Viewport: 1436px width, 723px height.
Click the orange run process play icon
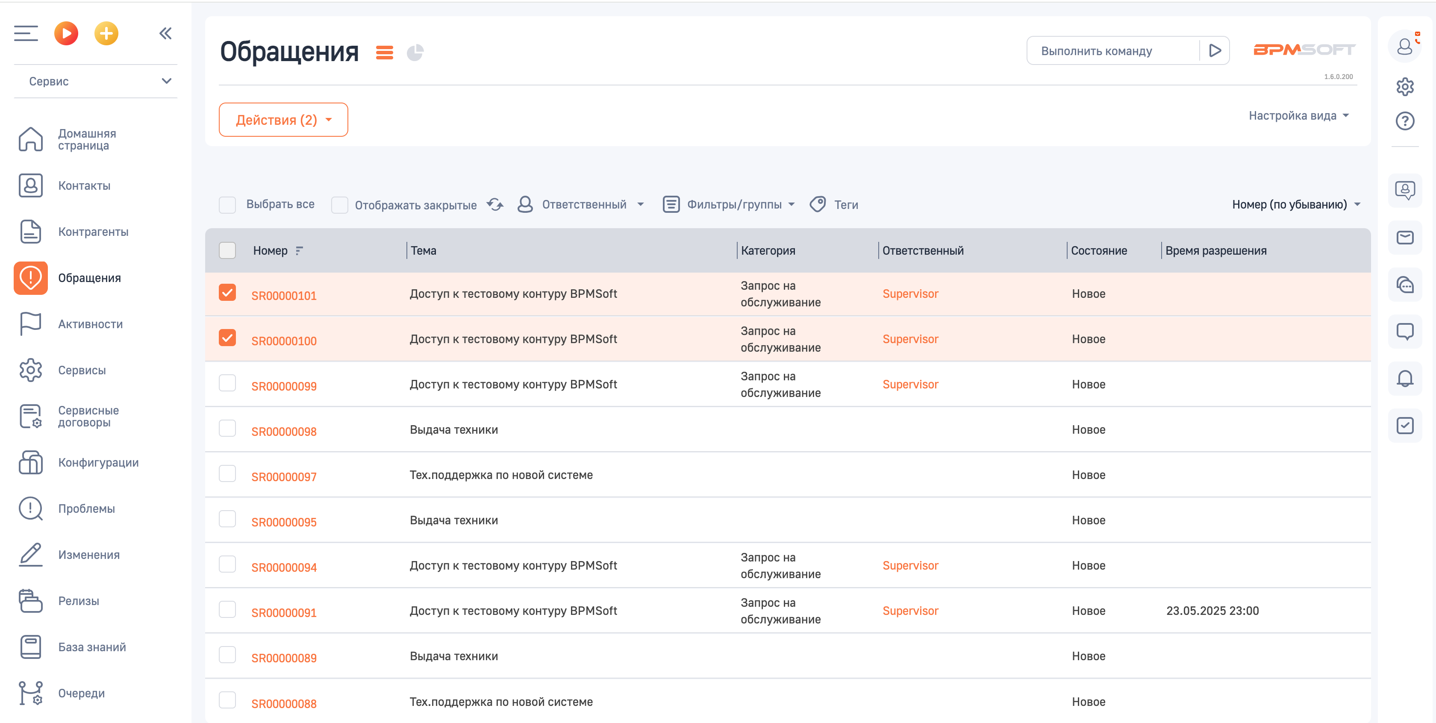(66, 33)
